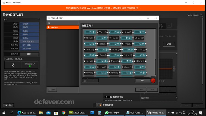Click the macro name 按鍵巨集 1 title

click(x=87, y=26)
